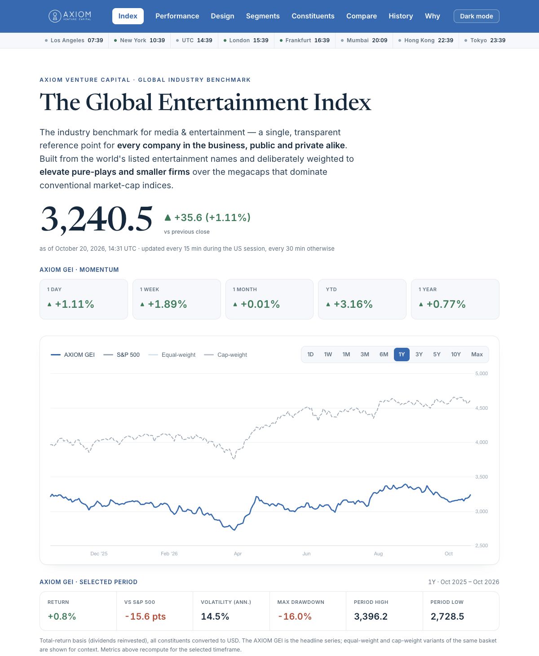Toggle the S&P 500 series legend
This screenshot has height=656, width=539.
tap(121, 355)
